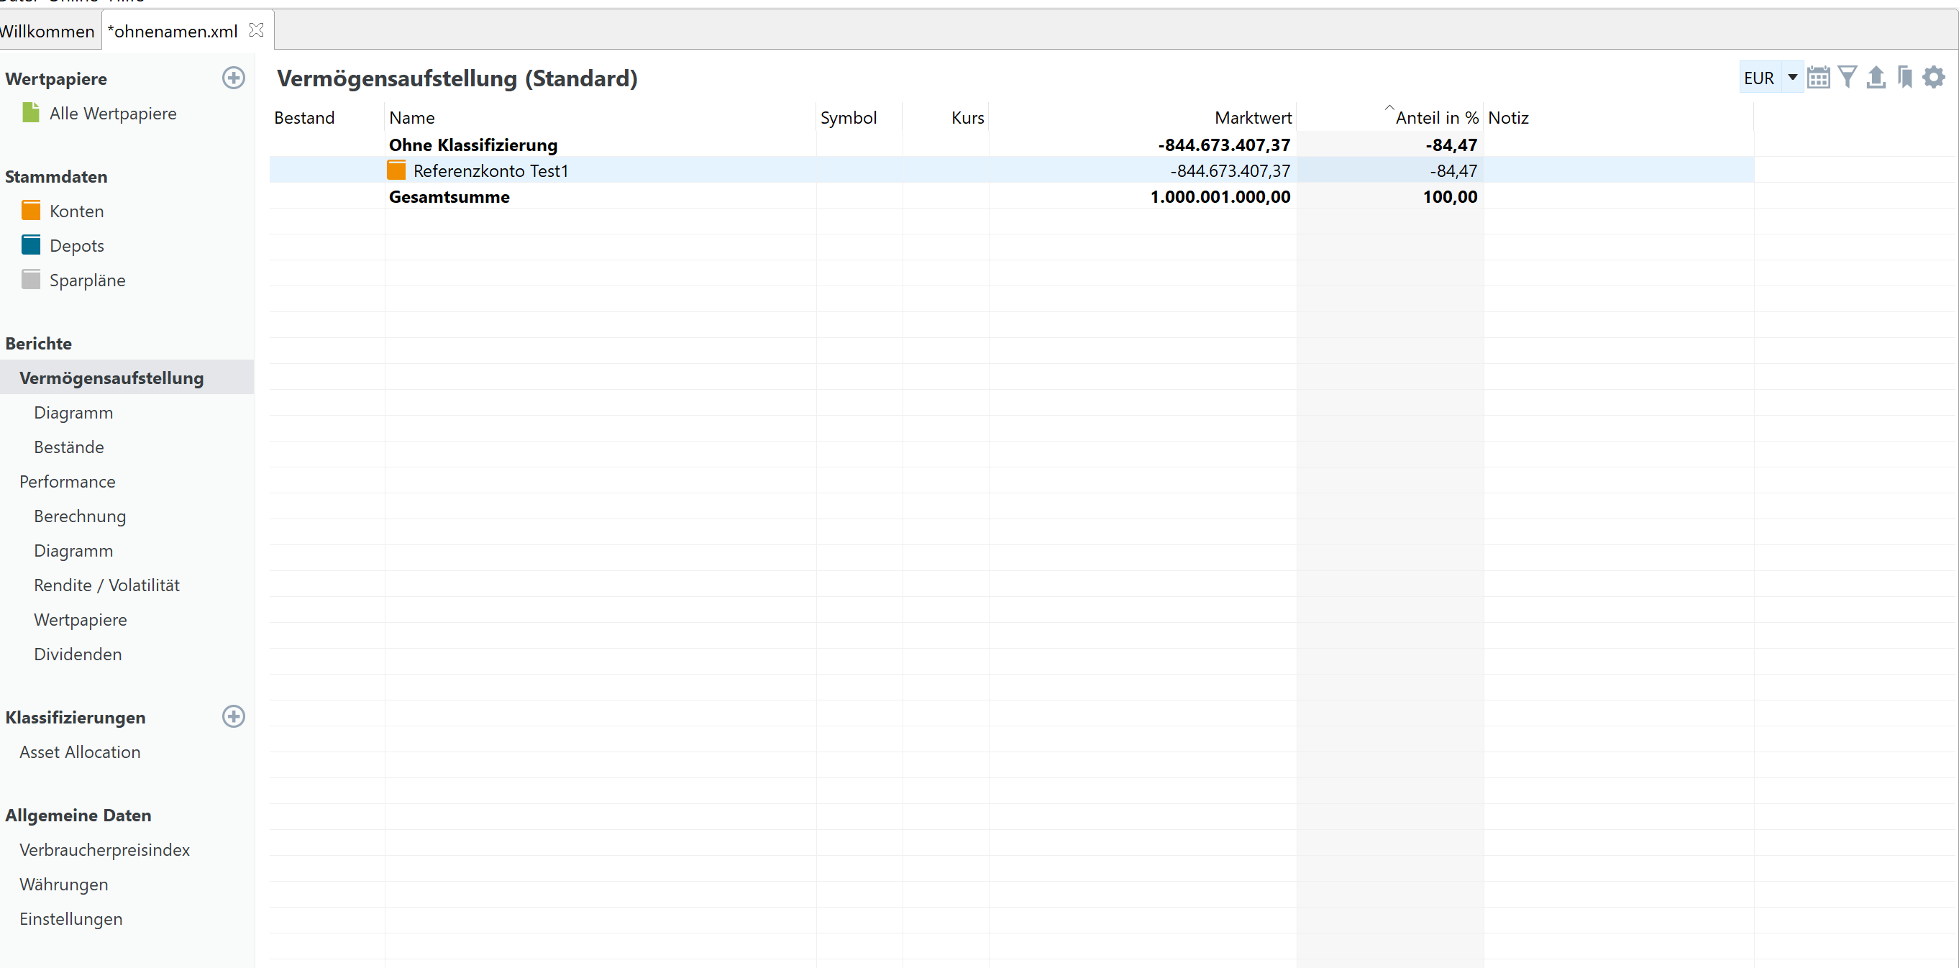Open Alle Wertpapiere in sidebar
1959x968 pixels.
(113, 114)
